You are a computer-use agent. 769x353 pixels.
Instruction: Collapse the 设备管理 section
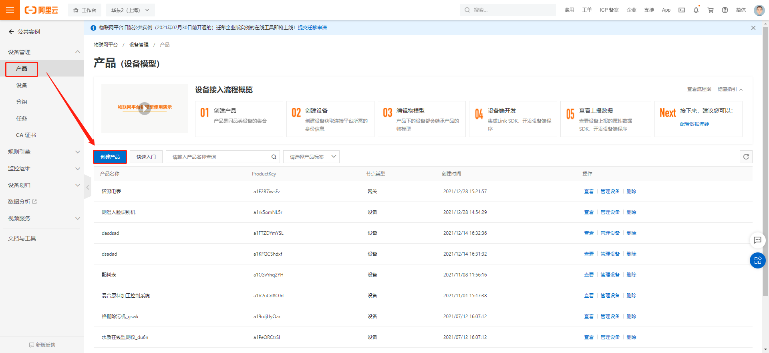78,52
